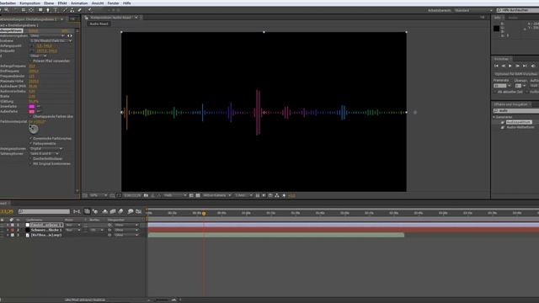Select the Pen tool

point(48,10)
